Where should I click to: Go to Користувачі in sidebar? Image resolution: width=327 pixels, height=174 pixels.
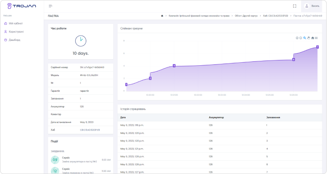(x=16, y=32)
